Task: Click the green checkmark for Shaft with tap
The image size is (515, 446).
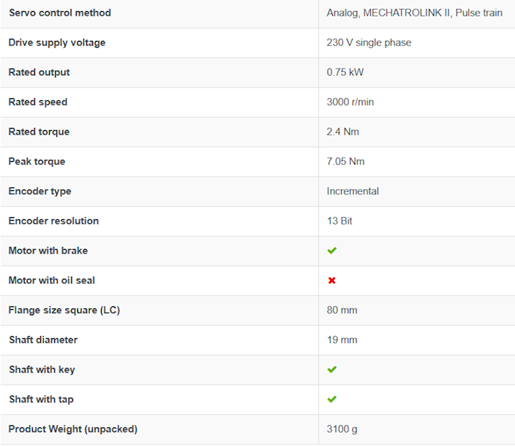Action: pyautogui.click(x=331, y=399)
